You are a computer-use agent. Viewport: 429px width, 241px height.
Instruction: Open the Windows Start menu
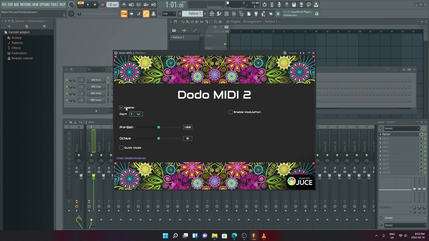[x=165, y=236]
